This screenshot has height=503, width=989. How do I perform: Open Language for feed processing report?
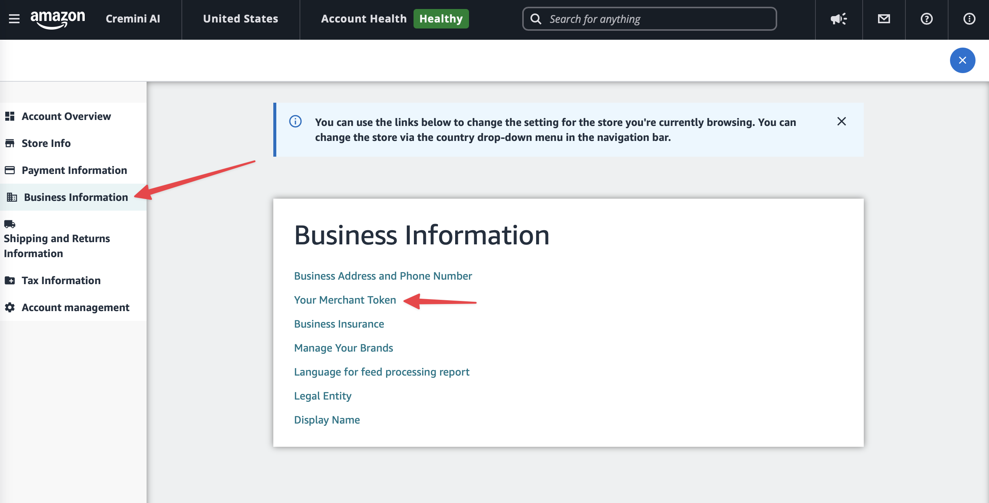(382, 372)
